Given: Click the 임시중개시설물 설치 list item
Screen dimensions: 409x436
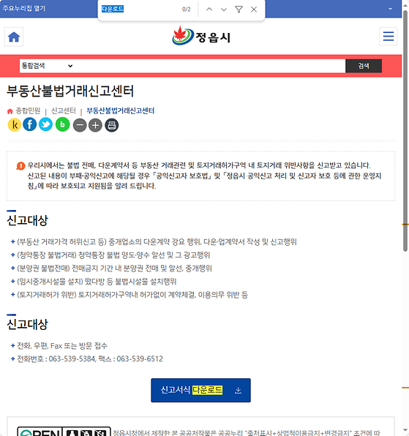Looking at the screenshot, I should [x=97, y=282].
